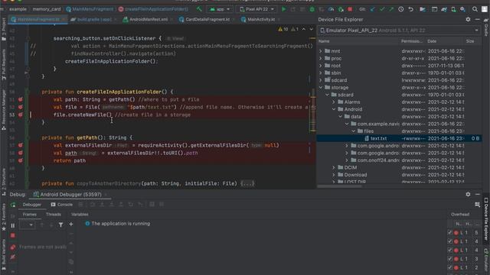Toggle breakpoint on 'val path: String = getPath()' line

point(21,99)
